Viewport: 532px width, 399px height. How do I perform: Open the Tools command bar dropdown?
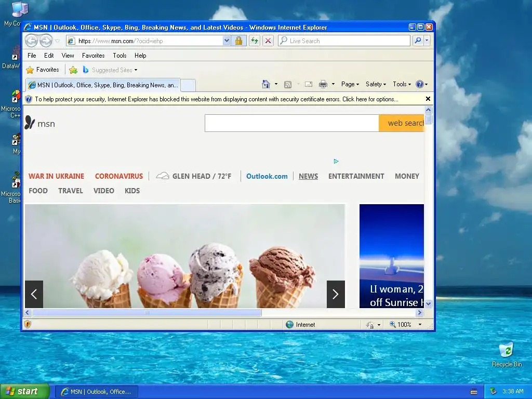[402, 84]
